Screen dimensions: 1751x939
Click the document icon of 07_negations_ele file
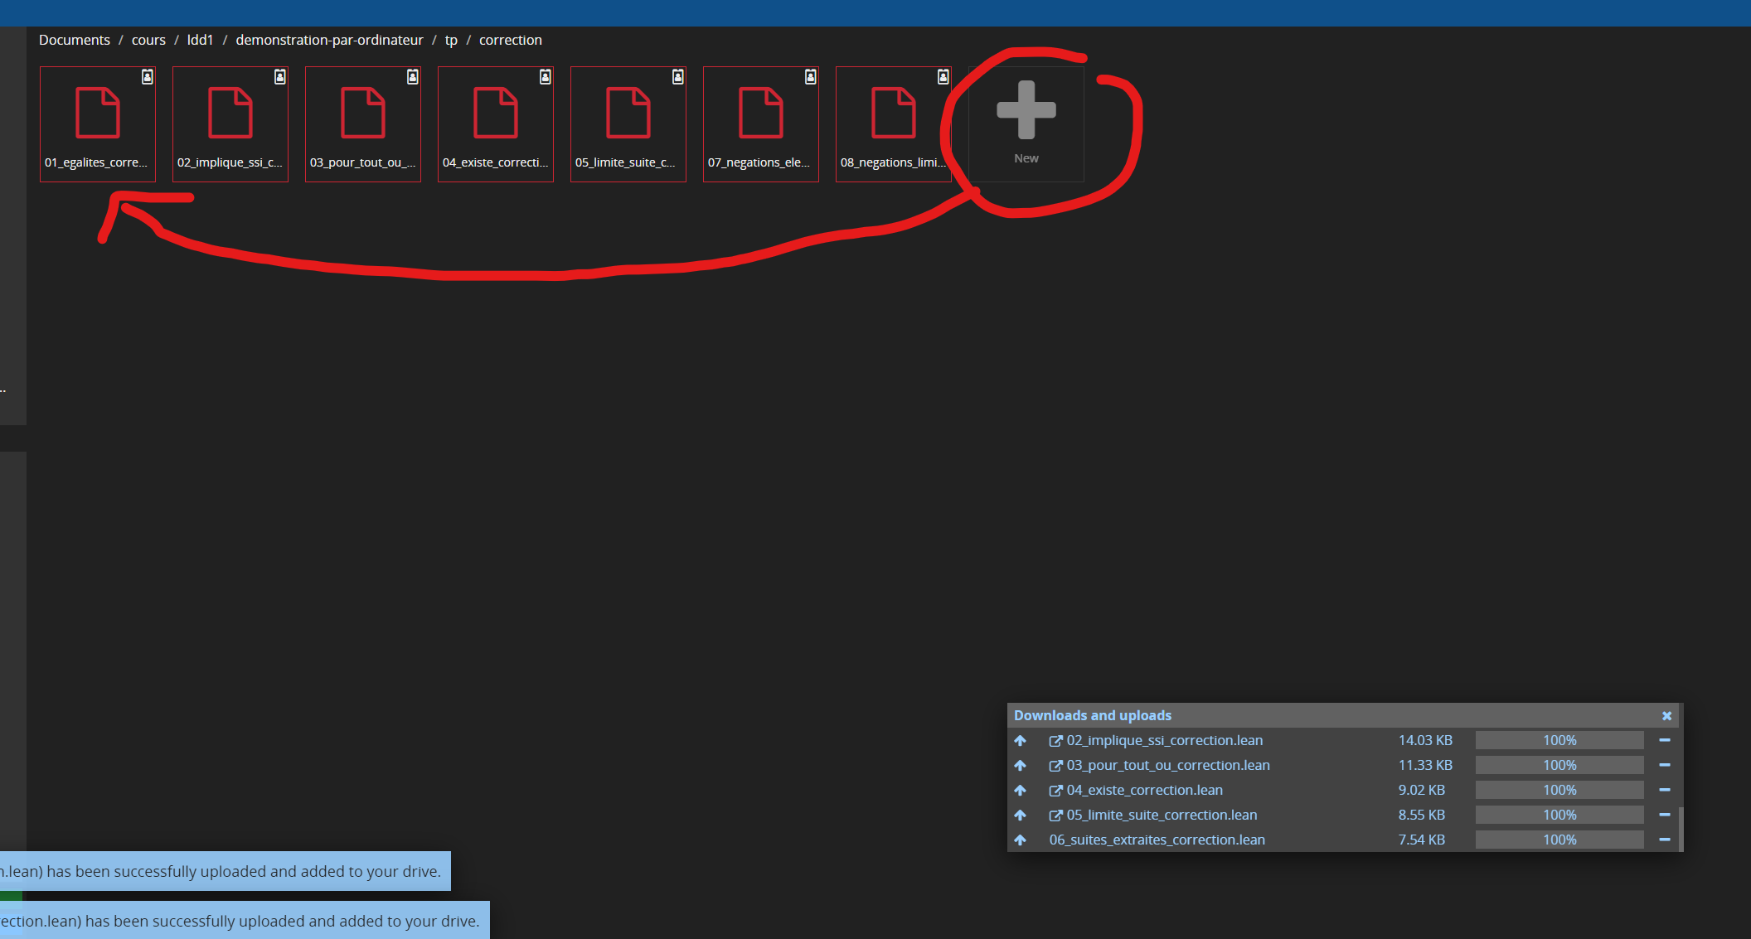pos(760,113)
